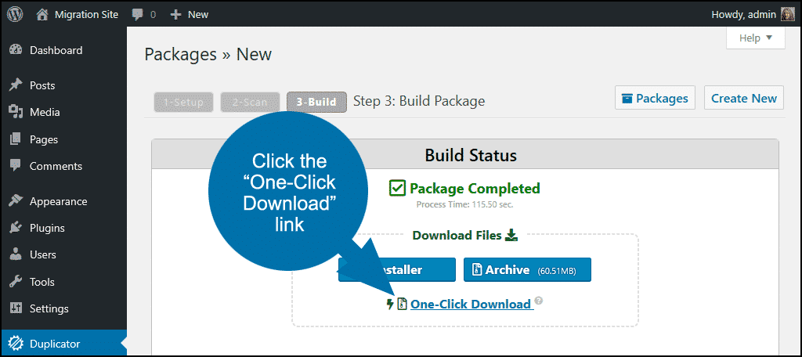802x357 pixels.
Task: Go to Pages in the sidebar
Action: (x=43, y=139)
